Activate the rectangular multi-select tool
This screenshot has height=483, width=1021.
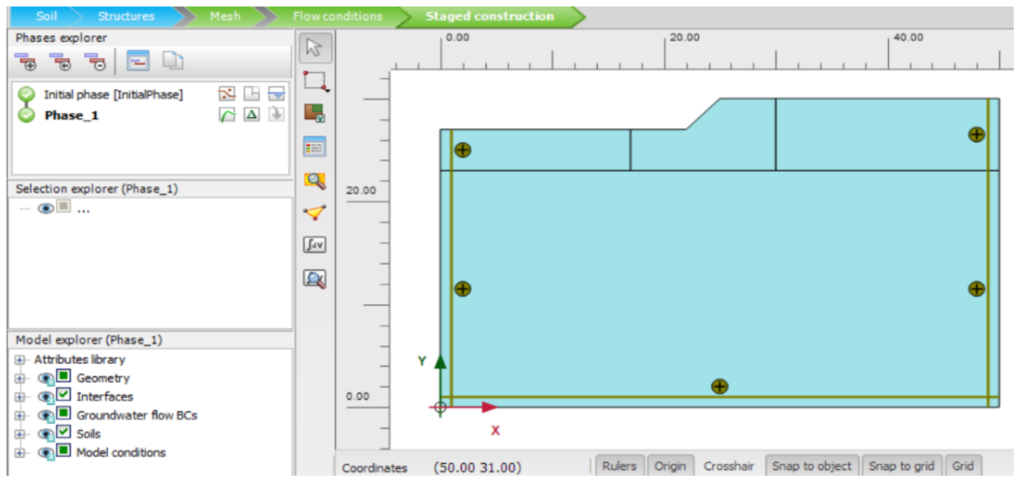pyautogui.click(x=315, y=81)
